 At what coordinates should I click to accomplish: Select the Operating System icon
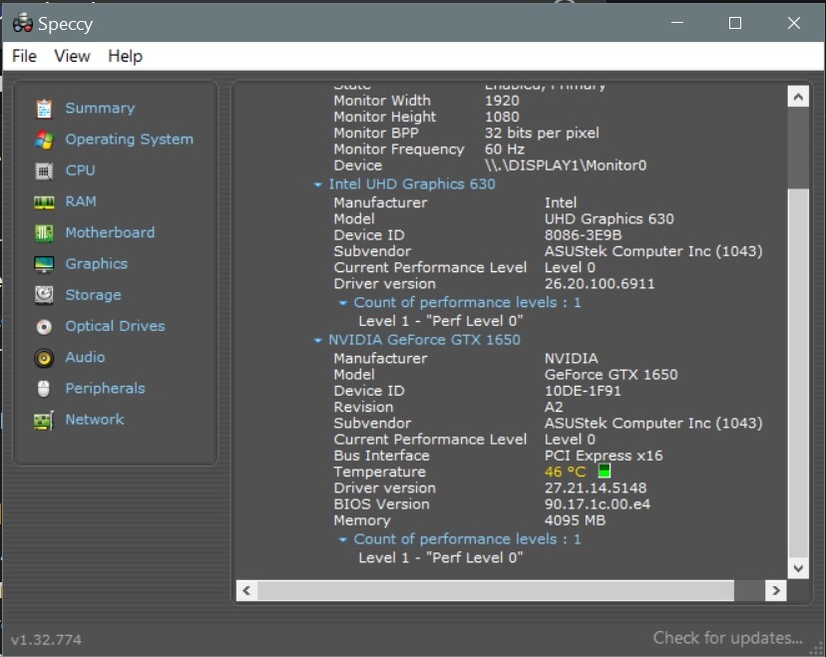44,140
